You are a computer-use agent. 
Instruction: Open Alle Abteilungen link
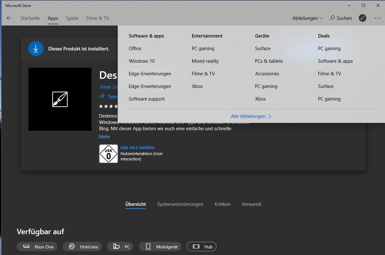tap(251, 116)
